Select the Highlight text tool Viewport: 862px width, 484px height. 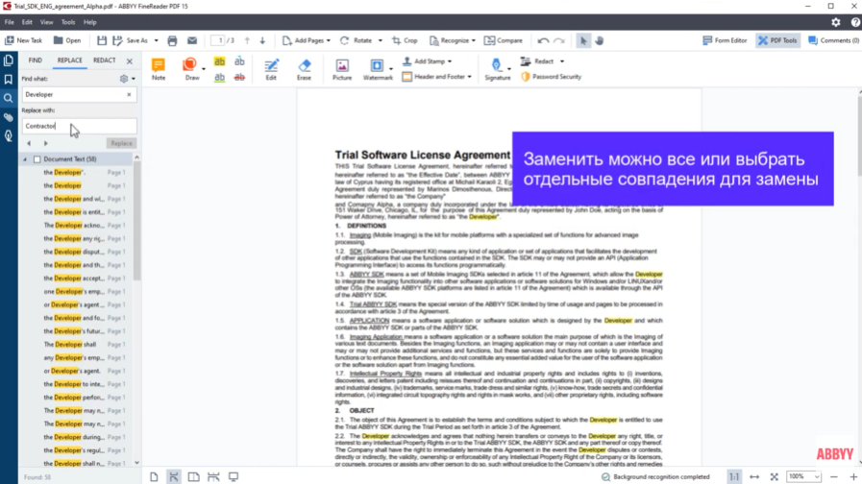[x=219, y=61]
